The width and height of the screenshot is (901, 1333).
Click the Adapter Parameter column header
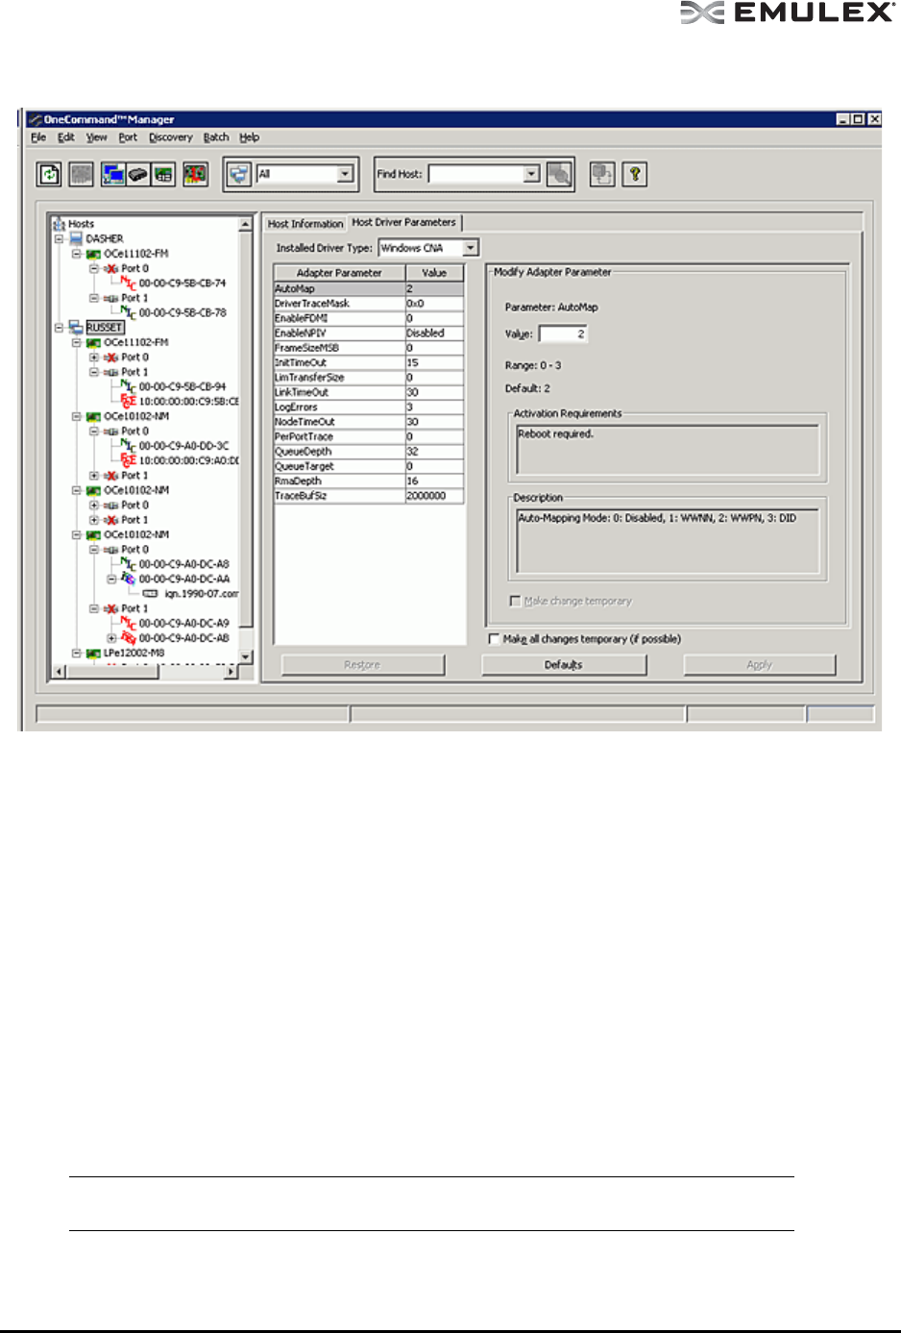(339, 273)
